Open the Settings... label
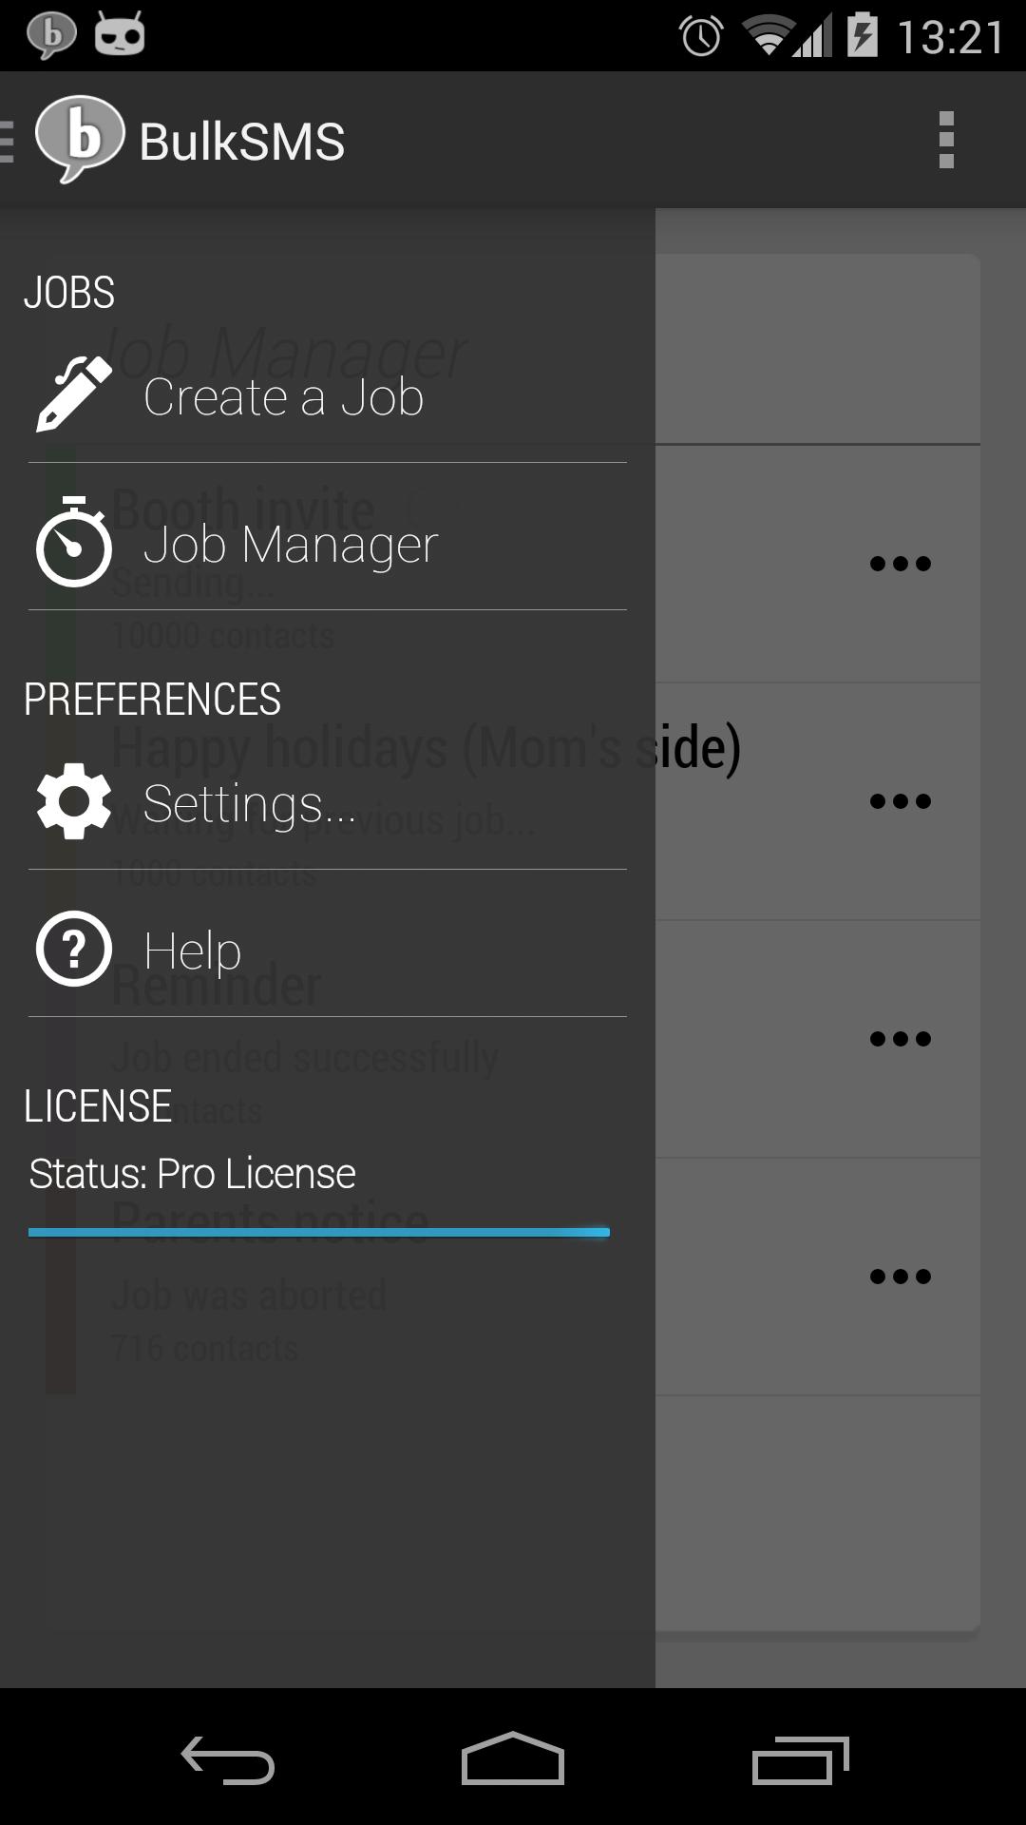1026x1825 pixels. point(250,804)
